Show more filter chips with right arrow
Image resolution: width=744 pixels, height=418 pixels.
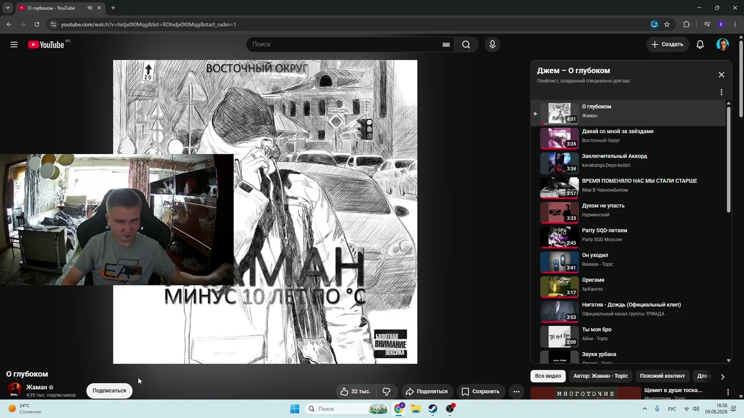722,376
